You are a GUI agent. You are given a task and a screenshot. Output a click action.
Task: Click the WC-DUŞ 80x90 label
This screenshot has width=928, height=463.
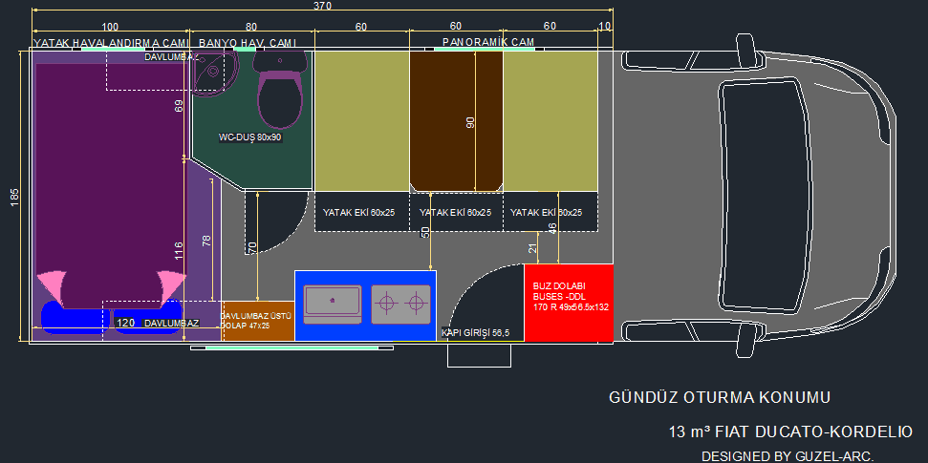[249, 137]
